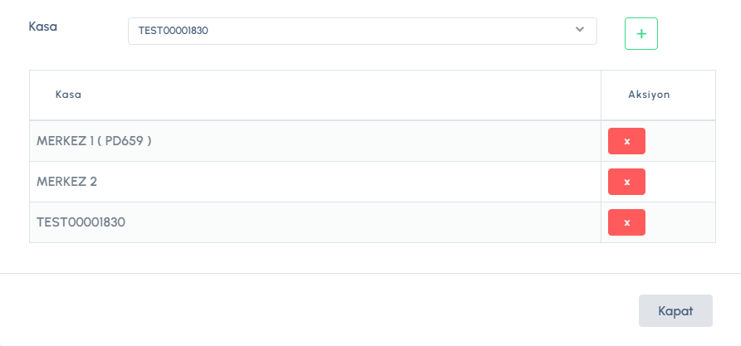The image size is (741, 346).
Task: Remove MERKEZ 1 ( PD659 ) using red x
Action: (x=626, y=141)
